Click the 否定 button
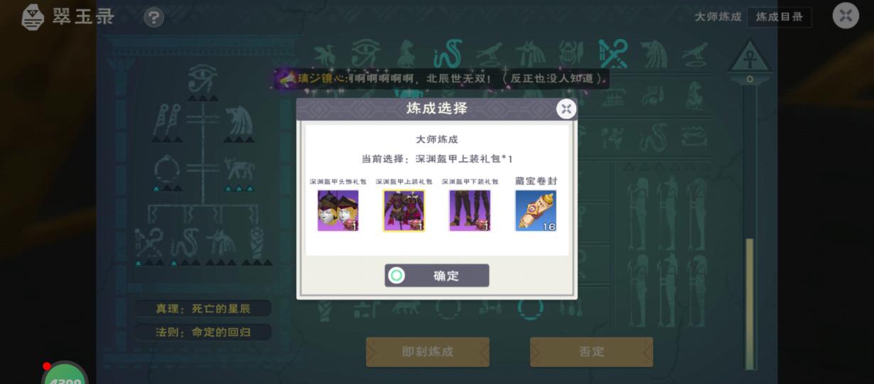This screenshot has width=874, height=384. point(591,351)
